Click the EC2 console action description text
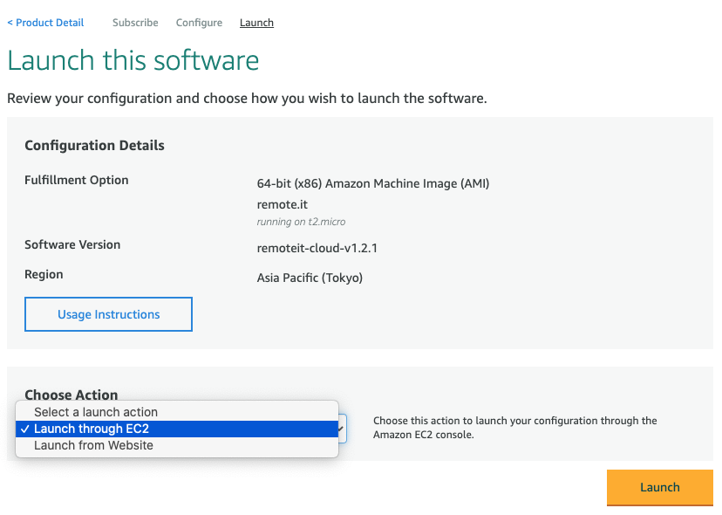 coord(514,428)
